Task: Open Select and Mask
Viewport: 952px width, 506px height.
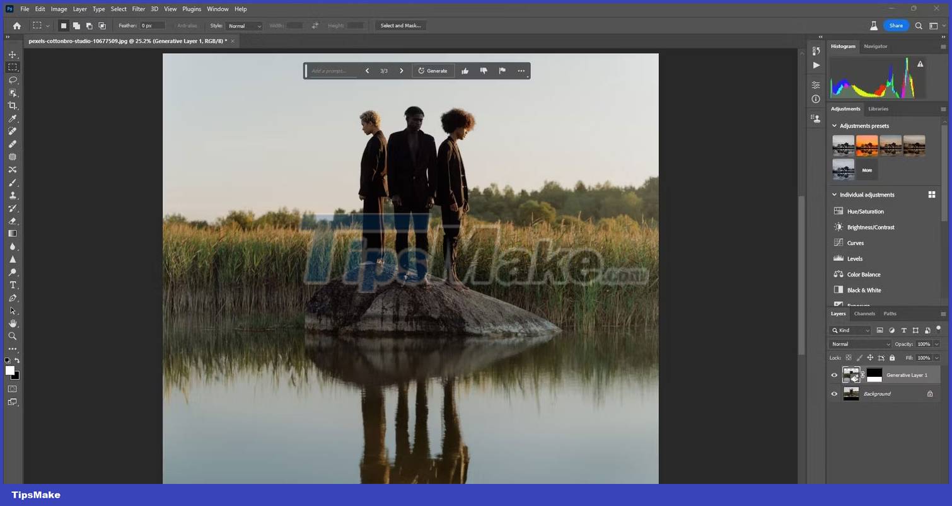Action: point(400,26)
